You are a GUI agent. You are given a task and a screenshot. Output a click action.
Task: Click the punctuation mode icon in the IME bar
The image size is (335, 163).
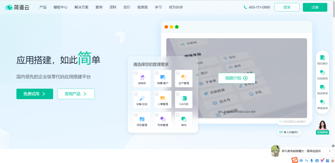pos(307,160)
